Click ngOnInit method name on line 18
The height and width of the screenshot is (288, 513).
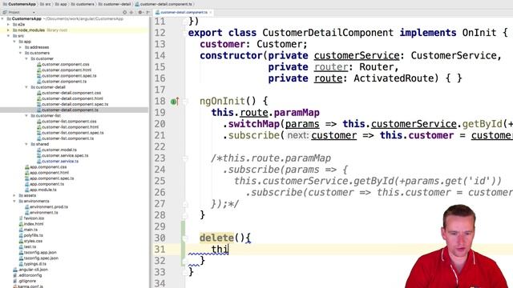pyautogui.click(x=222, y=102)
